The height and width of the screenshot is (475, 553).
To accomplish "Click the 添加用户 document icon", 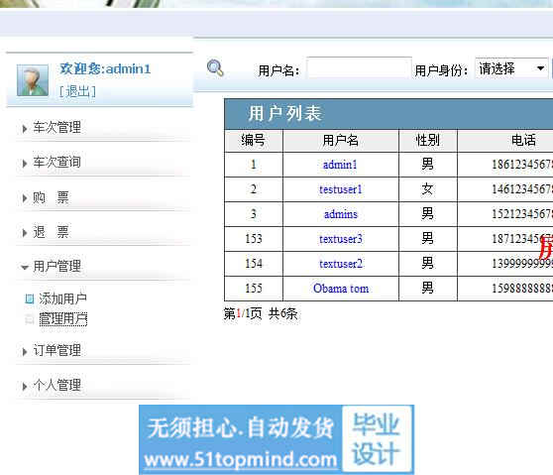I will 30,299.
